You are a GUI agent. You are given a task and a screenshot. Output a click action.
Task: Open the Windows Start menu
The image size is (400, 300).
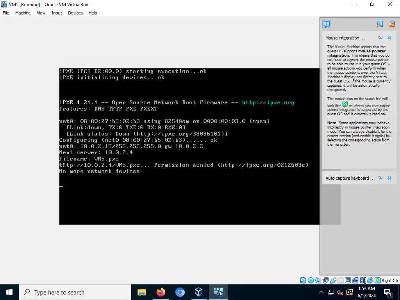click(x=9, y=292)
